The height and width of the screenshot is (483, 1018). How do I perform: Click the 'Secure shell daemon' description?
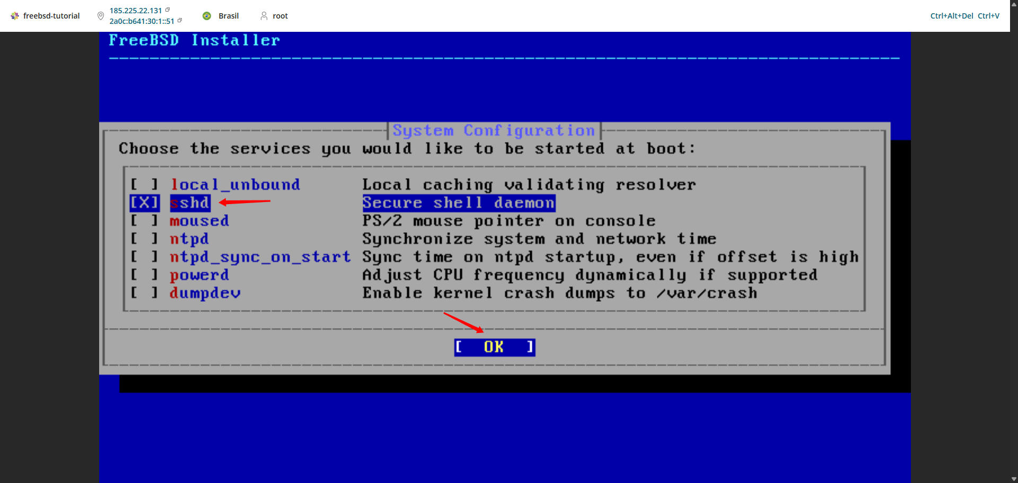click(459, 203)
